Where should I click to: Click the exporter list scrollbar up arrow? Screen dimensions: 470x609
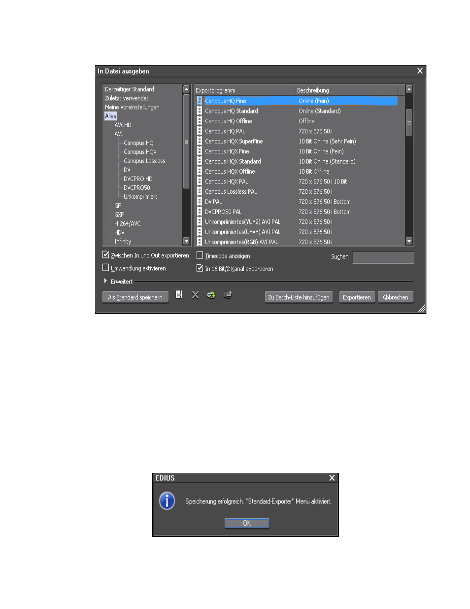pyautogui.click(x=409, y=89)
